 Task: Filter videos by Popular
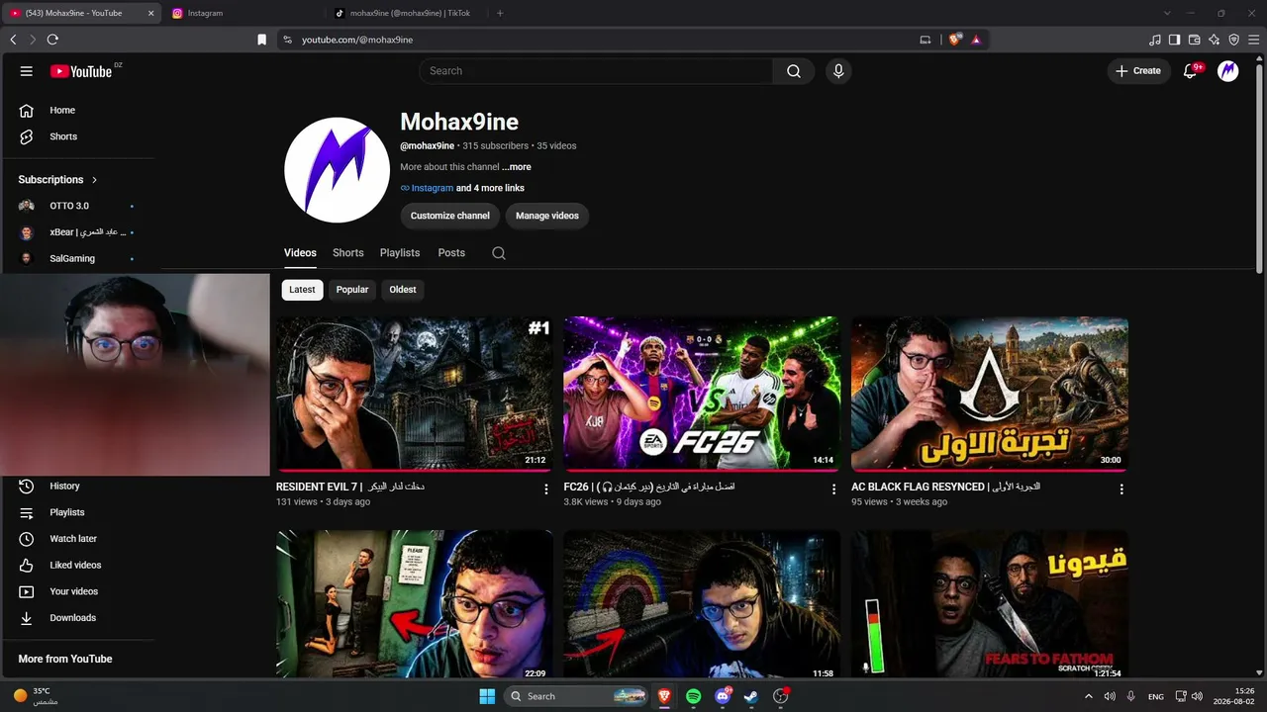pos(352,290)
